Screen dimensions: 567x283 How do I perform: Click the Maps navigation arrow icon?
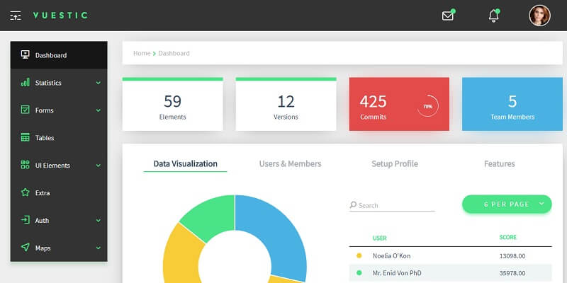pos(25,247)
